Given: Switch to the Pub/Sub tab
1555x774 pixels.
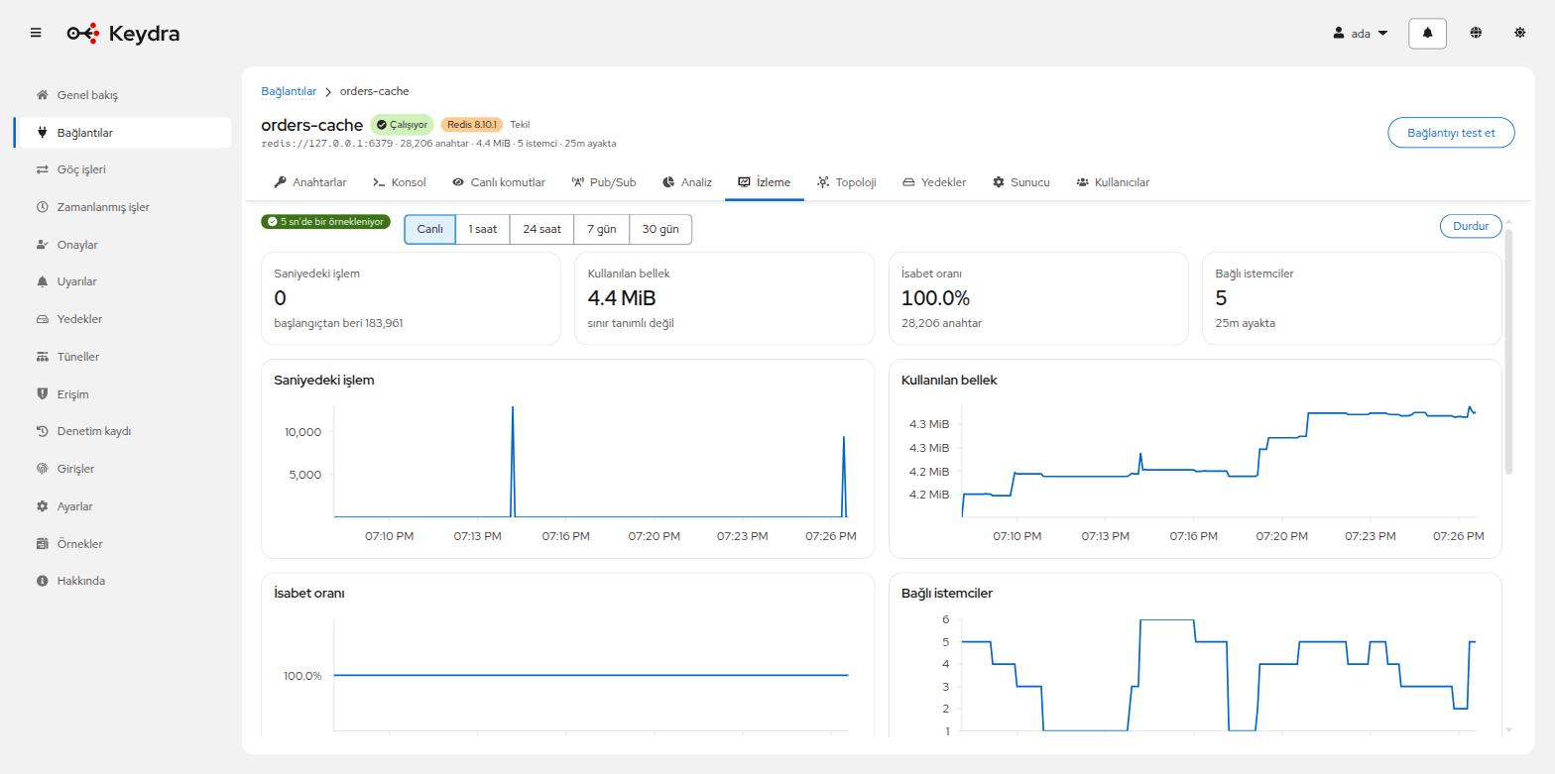Looking at the screenshot, I should [604, 182].
